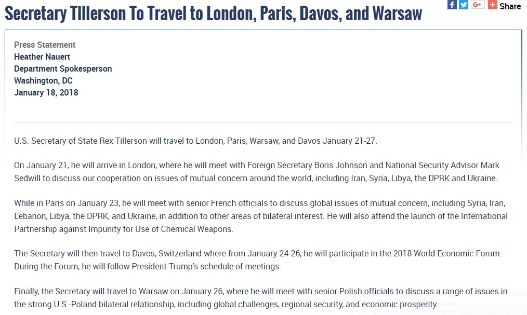Click the January 18, 2018 date

click(x=46, y=92)
